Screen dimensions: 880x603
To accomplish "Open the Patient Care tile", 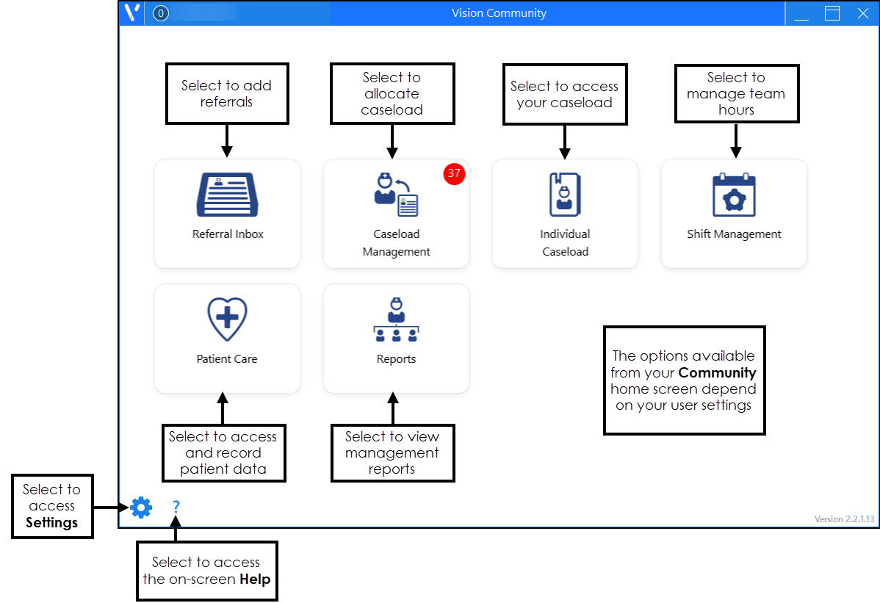I will pyautogui.click(x=227, y=339).
